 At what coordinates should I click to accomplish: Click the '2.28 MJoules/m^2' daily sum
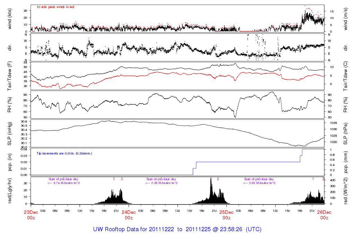point(164,183)
